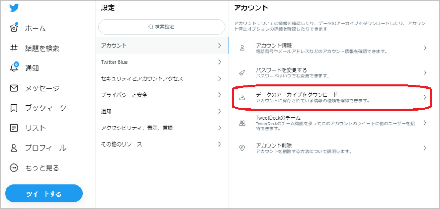
Task: Open the notification bell icon
Action: [x=14, y=68]
